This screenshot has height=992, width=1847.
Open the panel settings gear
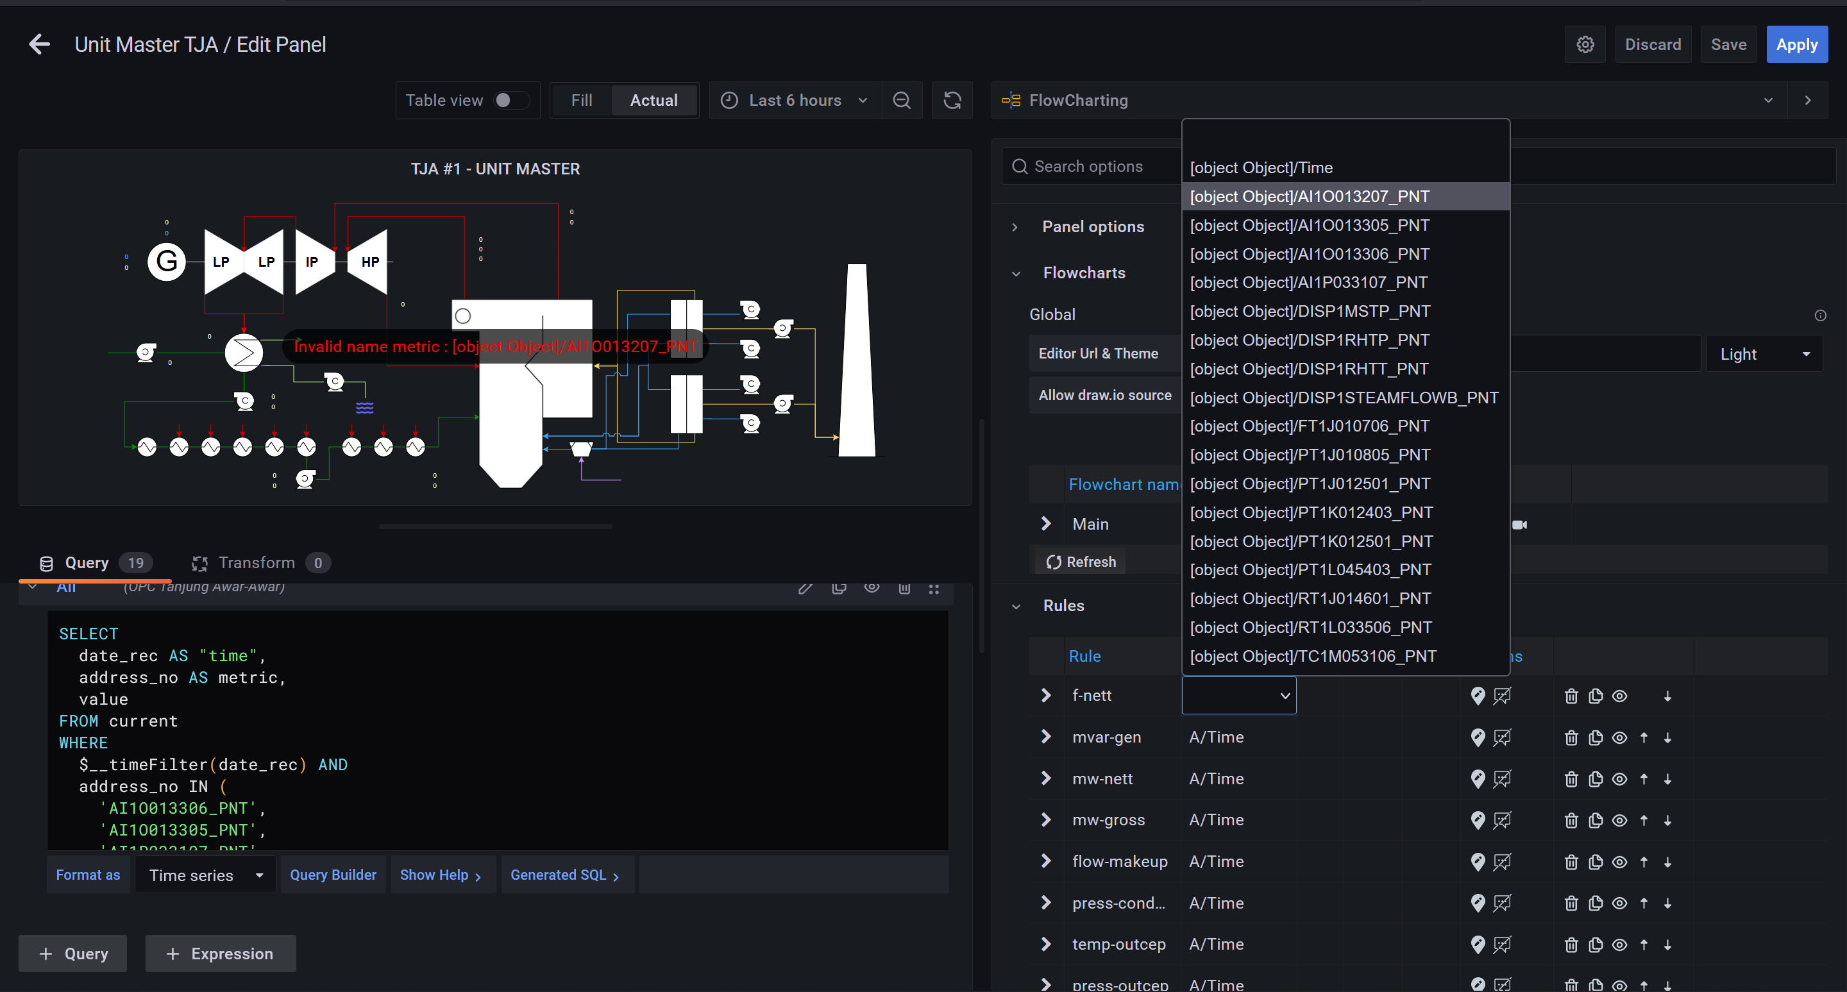(1585, 44)
